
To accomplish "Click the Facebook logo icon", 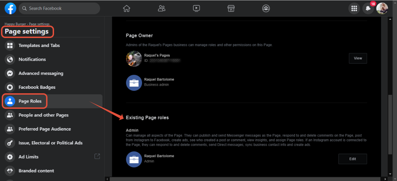I will pos(10,8).
